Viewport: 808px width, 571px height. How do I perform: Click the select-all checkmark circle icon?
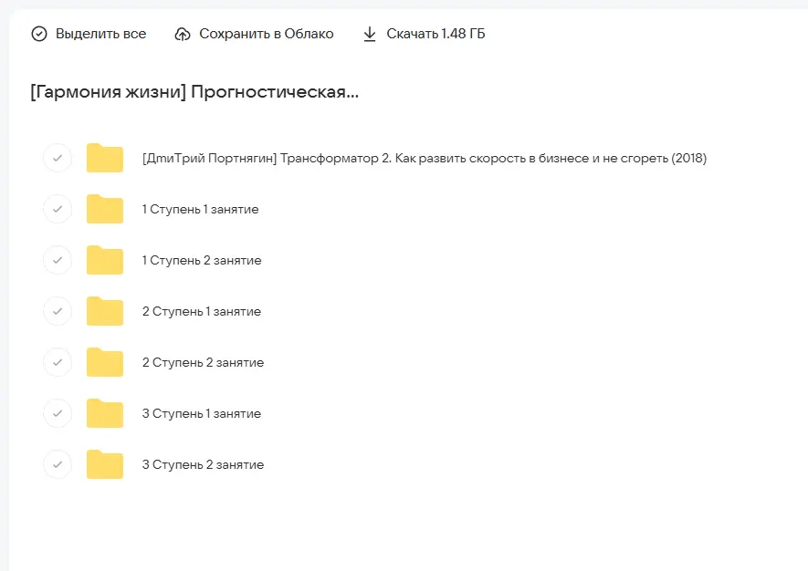point(38,34)
